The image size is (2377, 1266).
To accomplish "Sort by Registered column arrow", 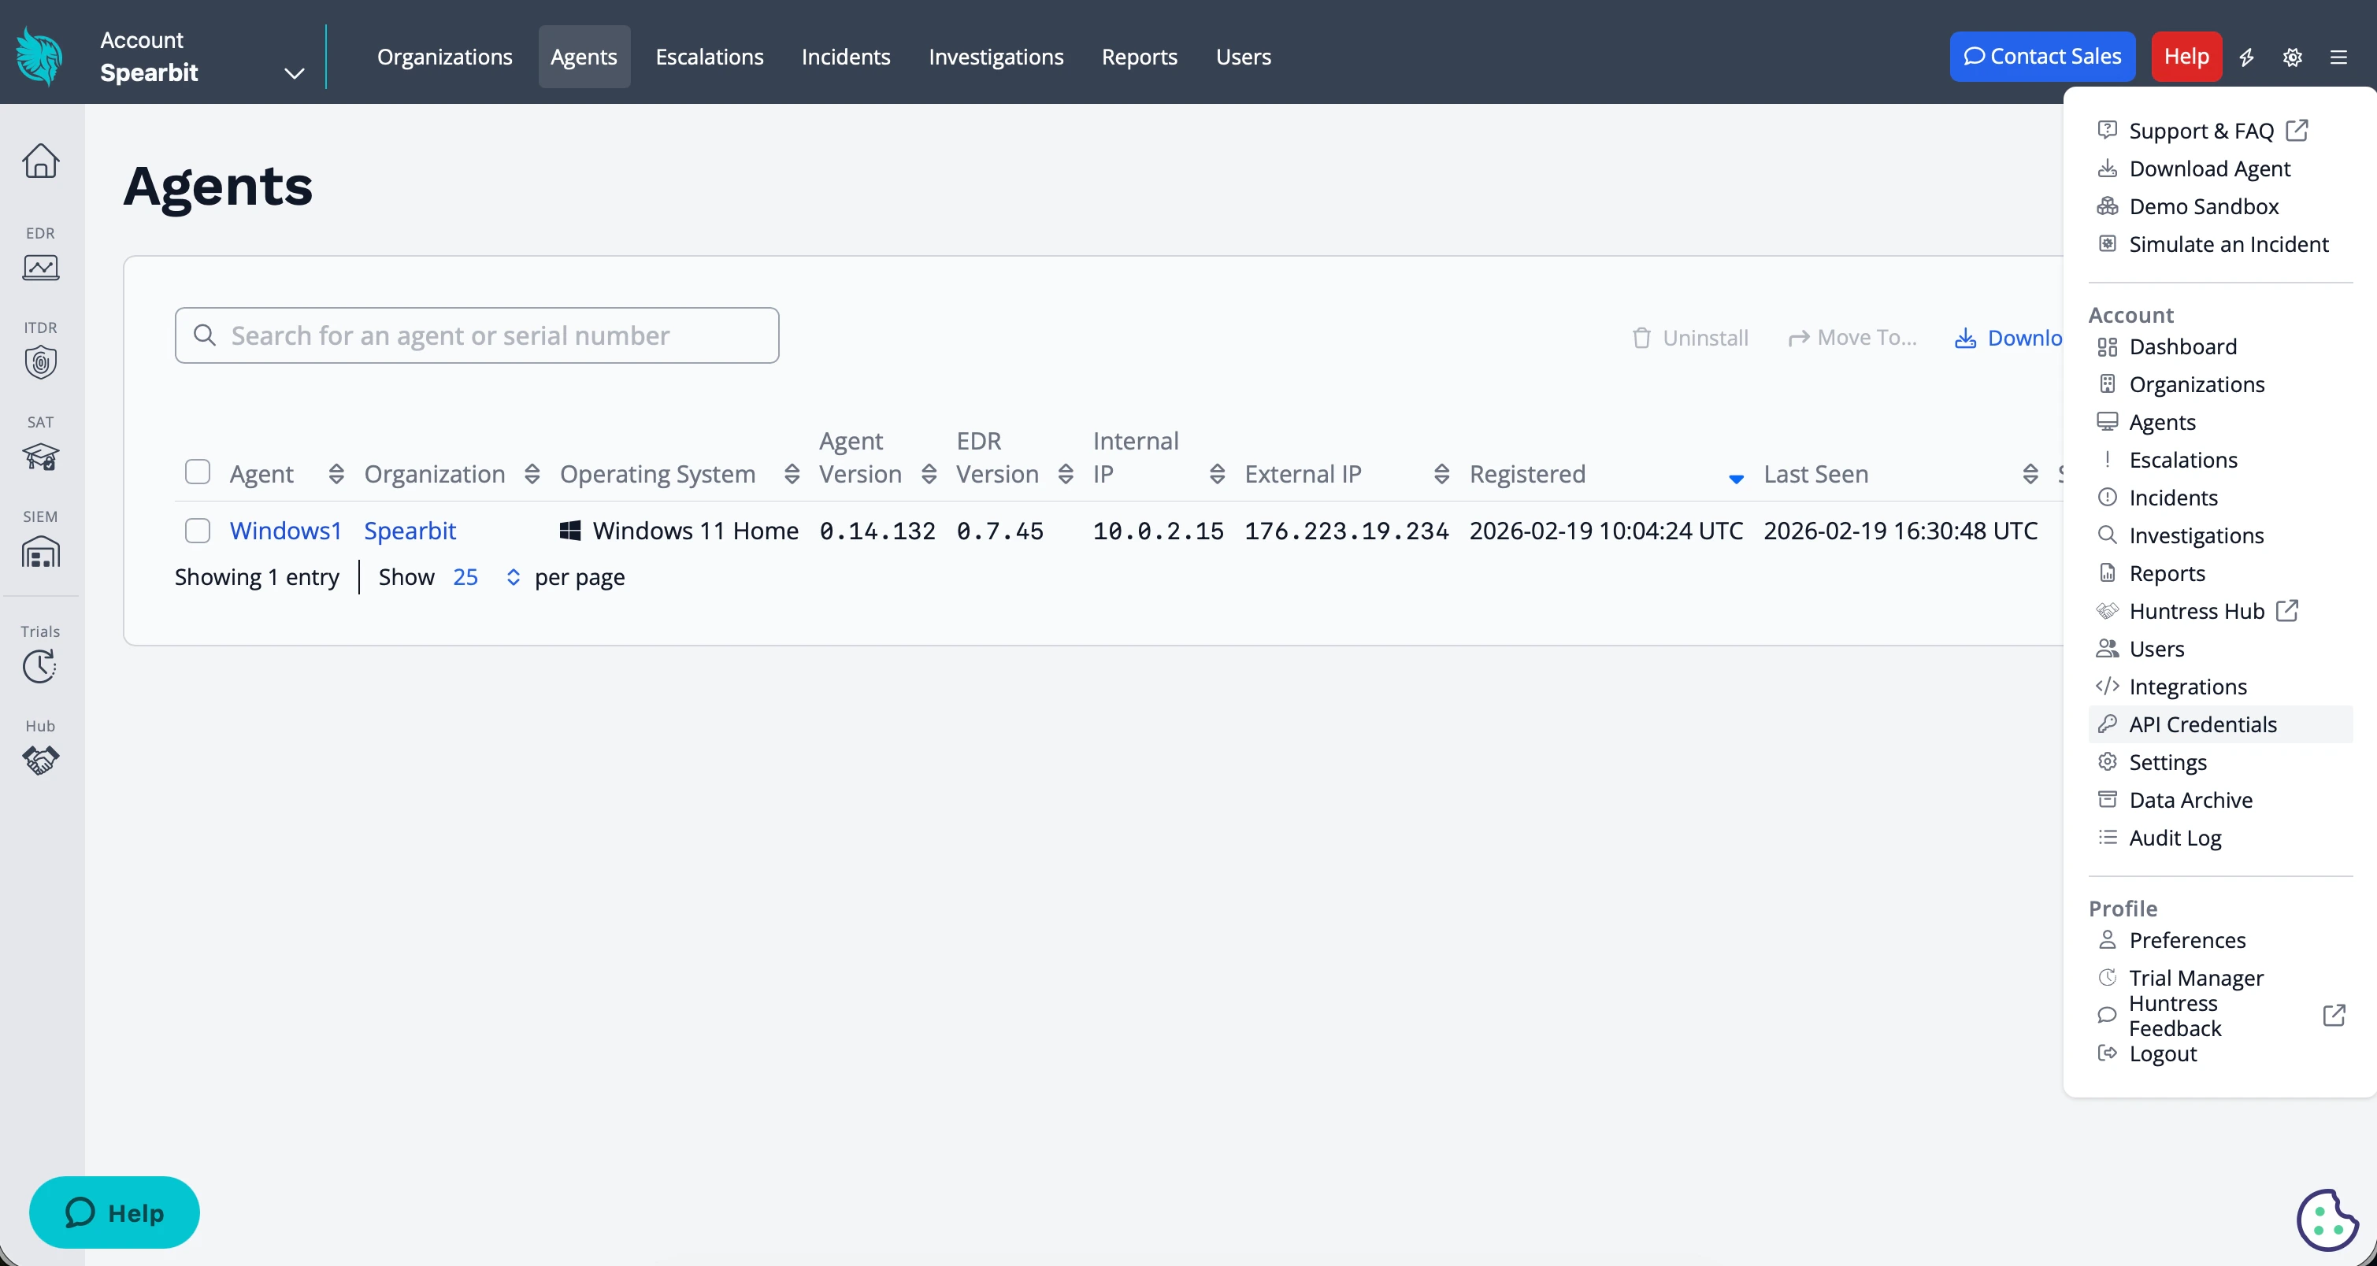I will click(1736, 479).
